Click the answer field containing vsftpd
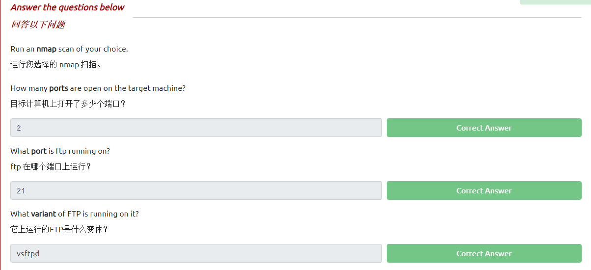The height and width of the screenshot is (270, 591). [x=196, y=253]
